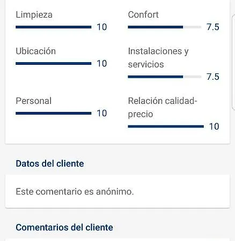Click the Ubicación rating bar
This screenshot has height=241, width=235.
coord(54,64)
